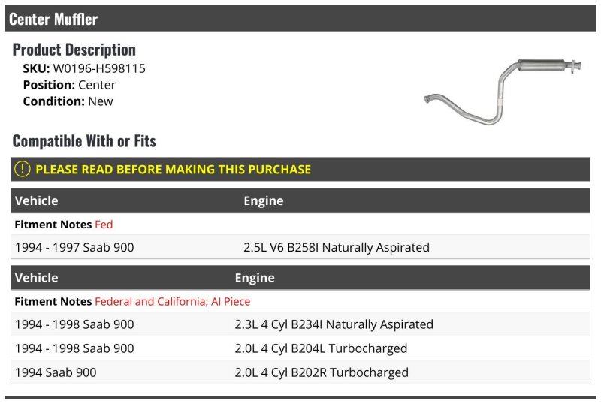601x404 pixels.
Task: Click the SKU W0196-H598115 text
Action: (x=84, y=68)
